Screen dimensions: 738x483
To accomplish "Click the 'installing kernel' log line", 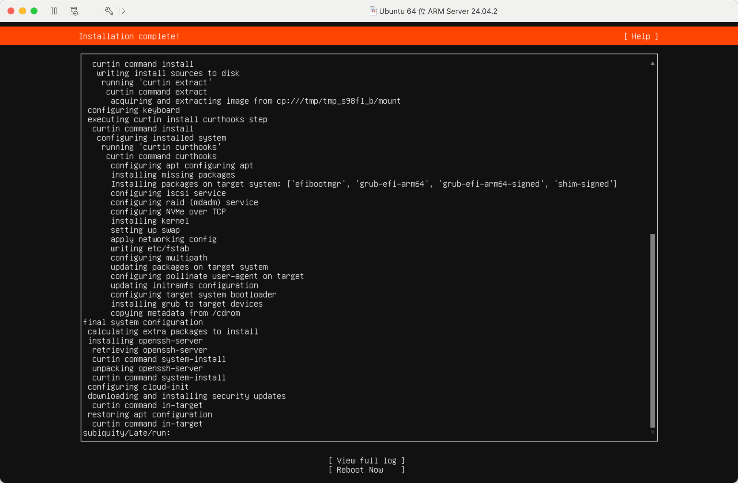I will pos(150,221).
